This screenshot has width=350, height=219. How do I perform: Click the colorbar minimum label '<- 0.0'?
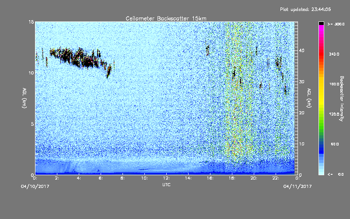(336, 174)
